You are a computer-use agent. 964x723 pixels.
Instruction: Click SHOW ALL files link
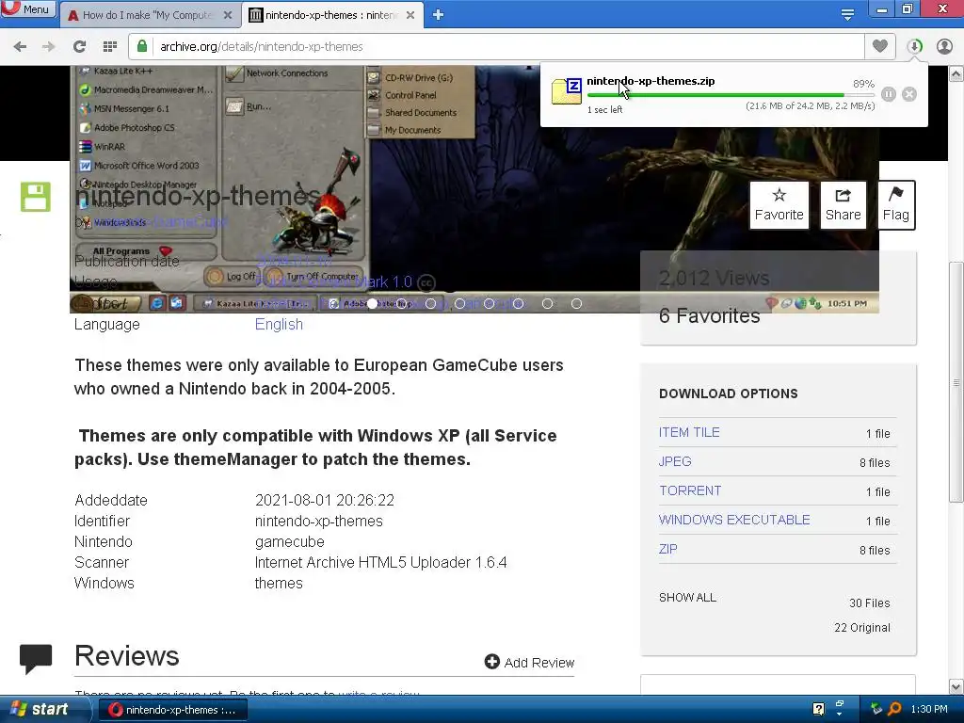click(687, 597)
